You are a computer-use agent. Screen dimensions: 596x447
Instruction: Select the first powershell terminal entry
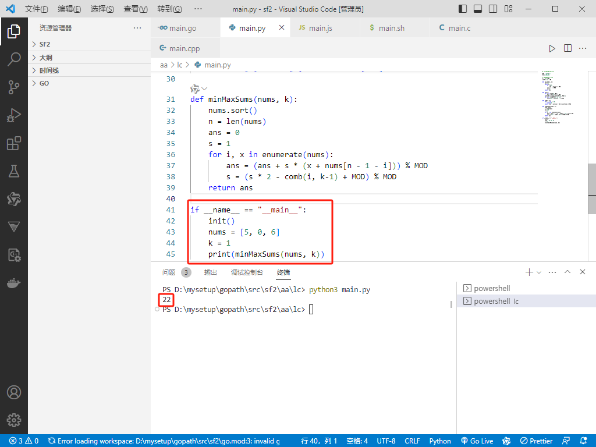(x=526, y=288)
